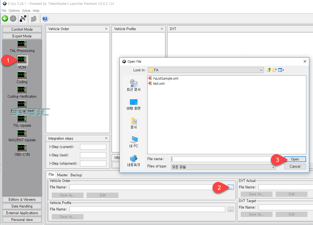This screenshot has width=313, height=225.
Task: Open the TSL-Update module icon
Action: tap(22, 119)
